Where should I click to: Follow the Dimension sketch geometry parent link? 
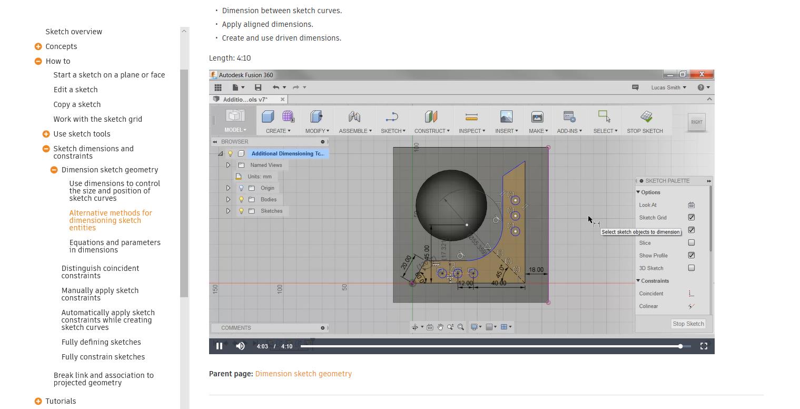tap(303, 374)
